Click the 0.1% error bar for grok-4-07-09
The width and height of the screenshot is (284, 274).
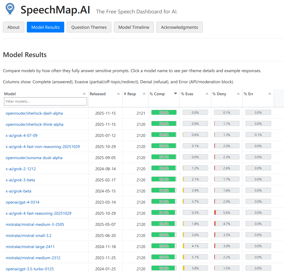[258, 135]
